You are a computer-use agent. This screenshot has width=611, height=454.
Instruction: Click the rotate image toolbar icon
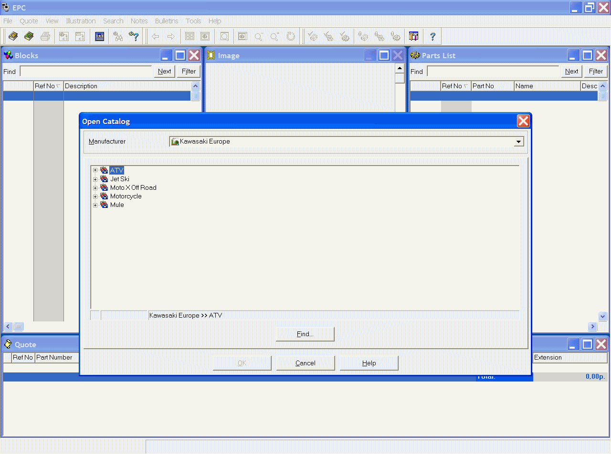[291, 36]
